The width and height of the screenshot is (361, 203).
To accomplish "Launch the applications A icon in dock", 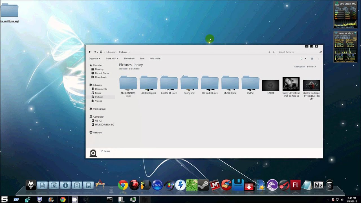I will tap(100, 185).
